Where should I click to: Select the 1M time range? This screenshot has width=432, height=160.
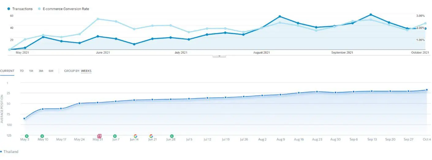[x=31, y=71]
